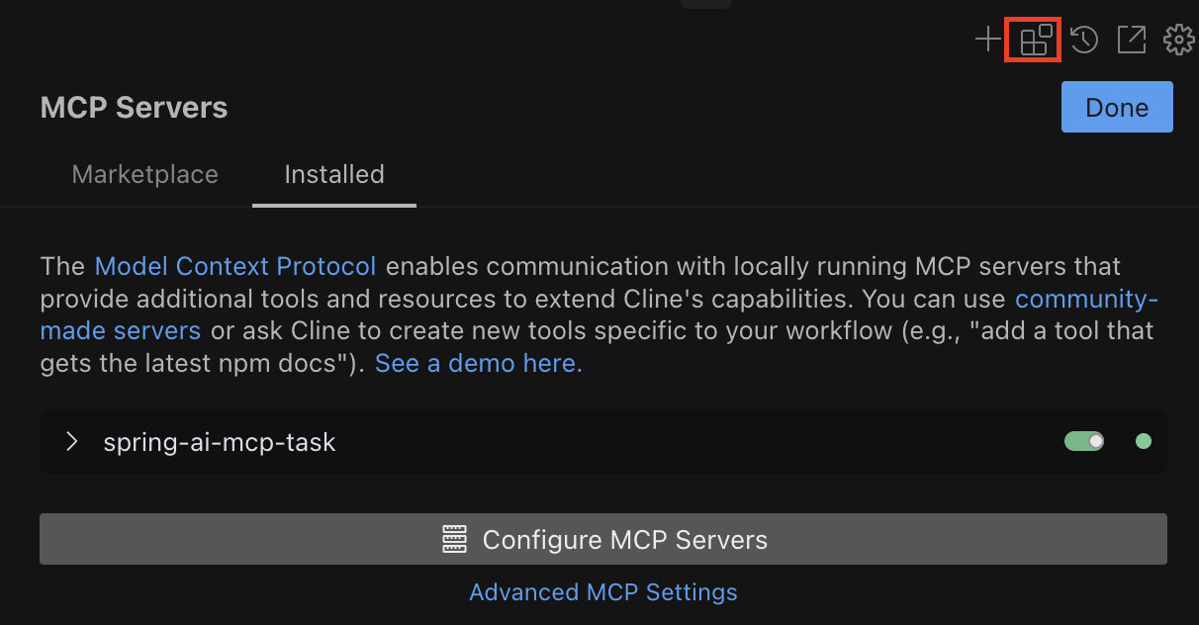Follow the Model Context Protocol link
1199x625 pixels.
[x=235, y=266]
